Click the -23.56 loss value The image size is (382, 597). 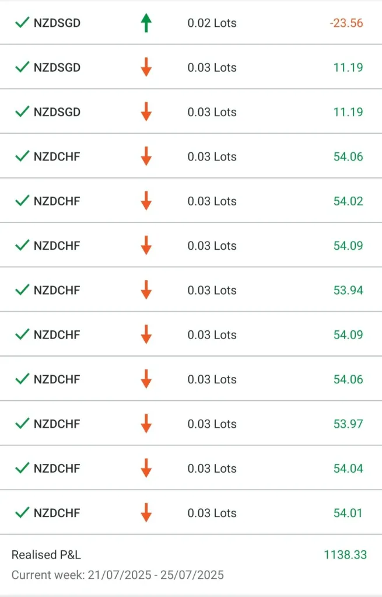346,23
